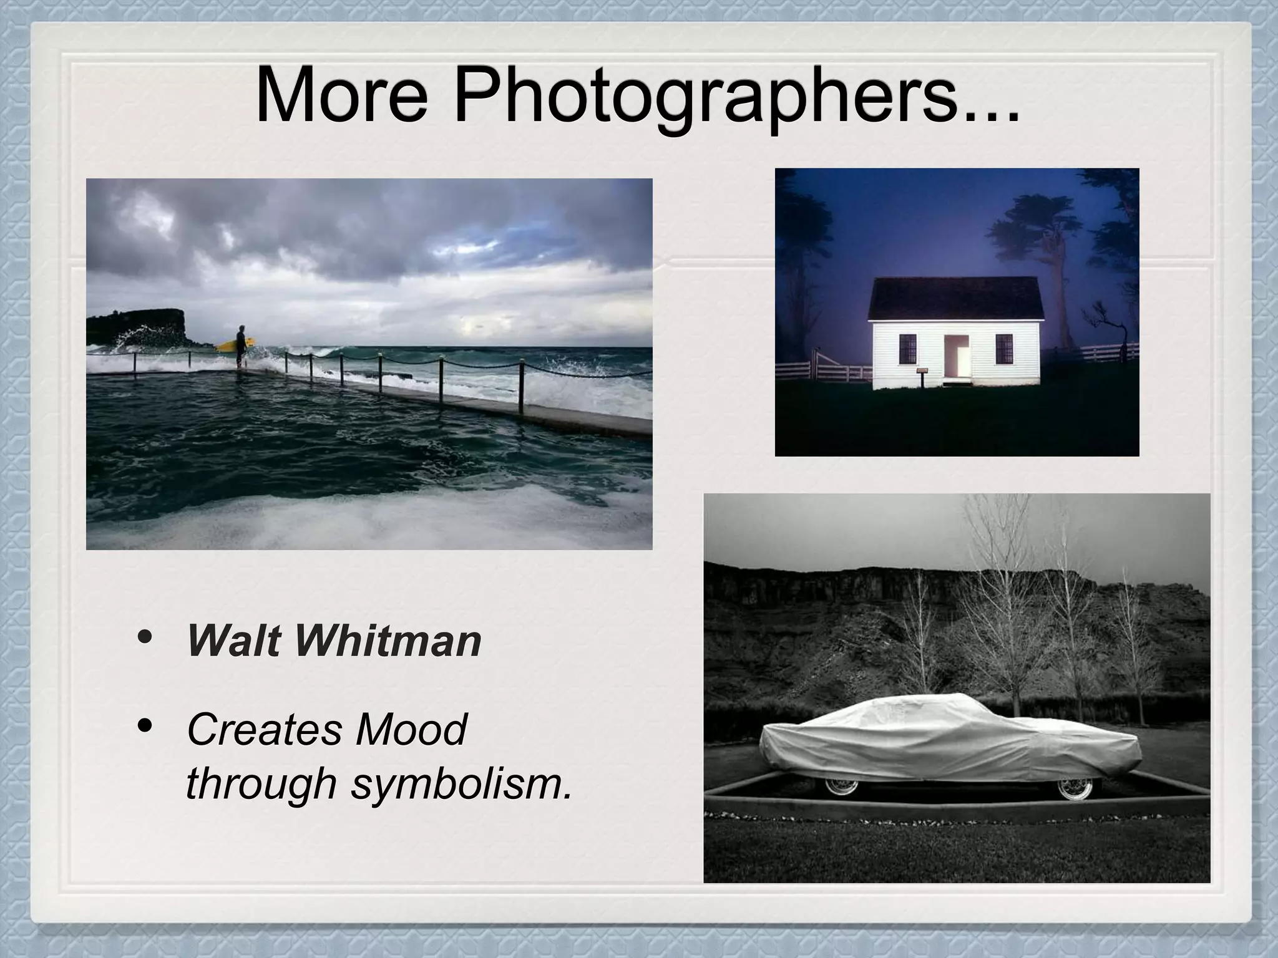Select the 'Walt Whitman' bullet text

coord(334,641)
